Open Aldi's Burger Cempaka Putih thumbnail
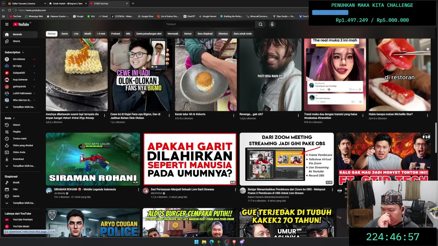Image resolution: width=438 pixels, height=246 pixels. [x=190, y=223]
